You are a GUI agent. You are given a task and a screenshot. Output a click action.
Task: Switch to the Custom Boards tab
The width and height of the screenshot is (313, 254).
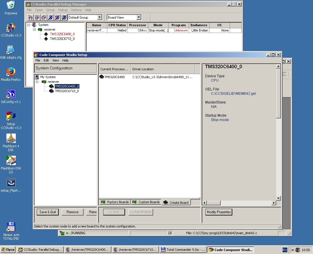[146, 202]
